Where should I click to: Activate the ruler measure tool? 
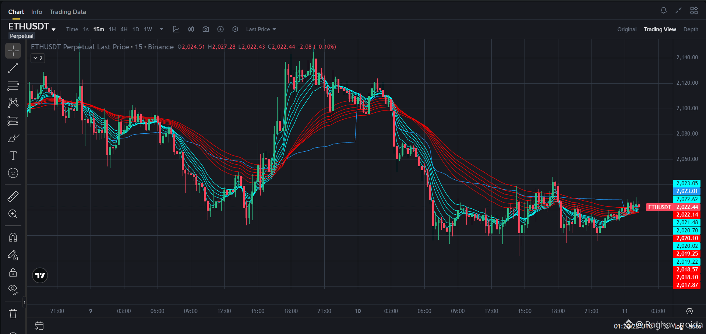pos(13,196)
